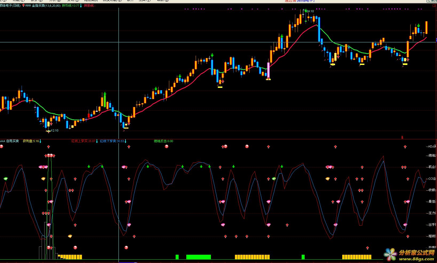Image resolution: width=437 pixels, height=263 pixels.
Task: Click the AAA 自用买卖 sub-indicator name
Action: (9, 141)
